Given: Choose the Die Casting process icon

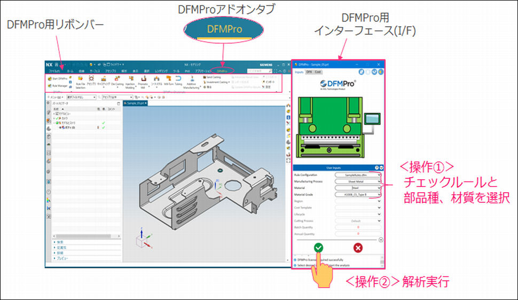Looking at the screenshot, I should pos(117,81).
